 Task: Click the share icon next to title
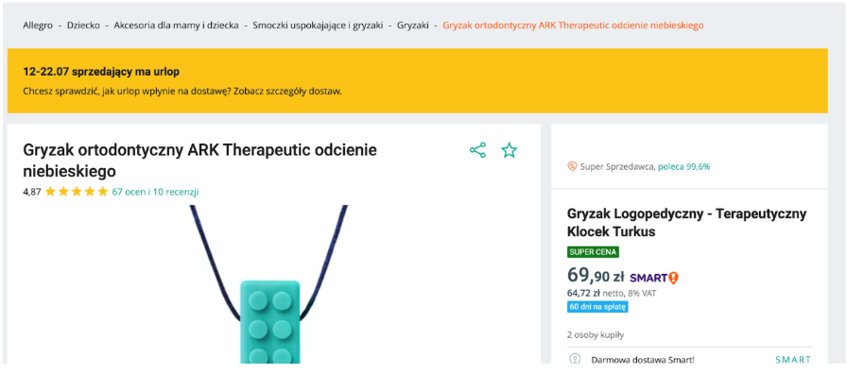click(x=477, y=150)
